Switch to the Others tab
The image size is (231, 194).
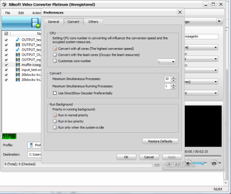click(x=93, y=22)
